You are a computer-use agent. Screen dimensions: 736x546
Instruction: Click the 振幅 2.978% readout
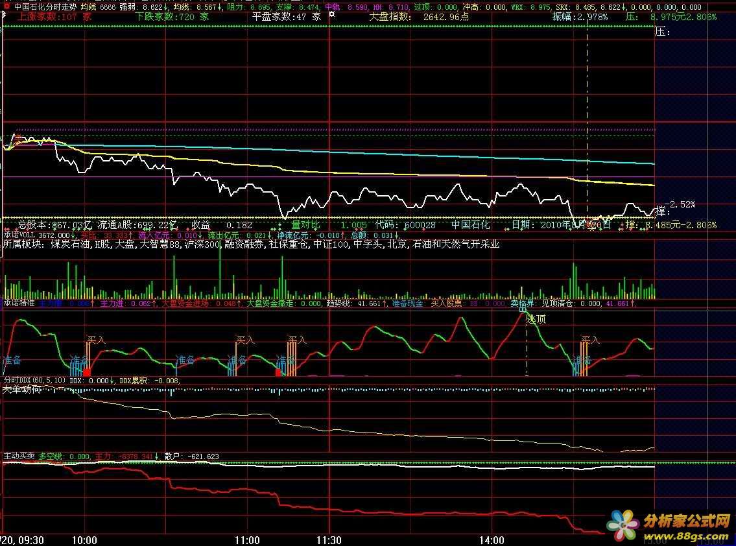pyautogui.click(x=580, y=17)
